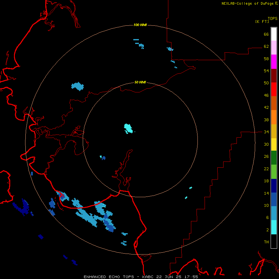The height and width of the screenshot is (279, 279).
Task: Click the 'TOPS' legend title
Action: (x=272, y=18)
